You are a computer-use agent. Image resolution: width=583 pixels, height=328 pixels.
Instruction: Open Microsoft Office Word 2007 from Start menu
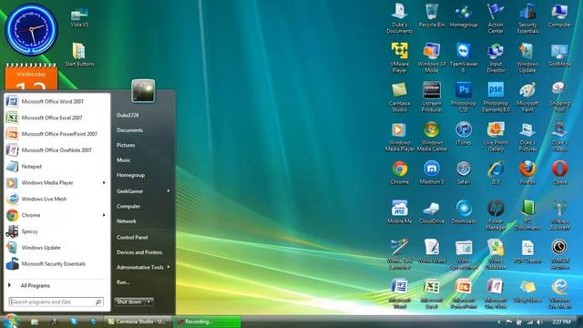pos(56,101)
